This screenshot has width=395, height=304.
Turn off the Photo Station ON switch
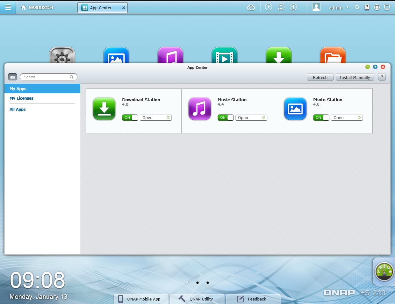(x=321, y=117)
